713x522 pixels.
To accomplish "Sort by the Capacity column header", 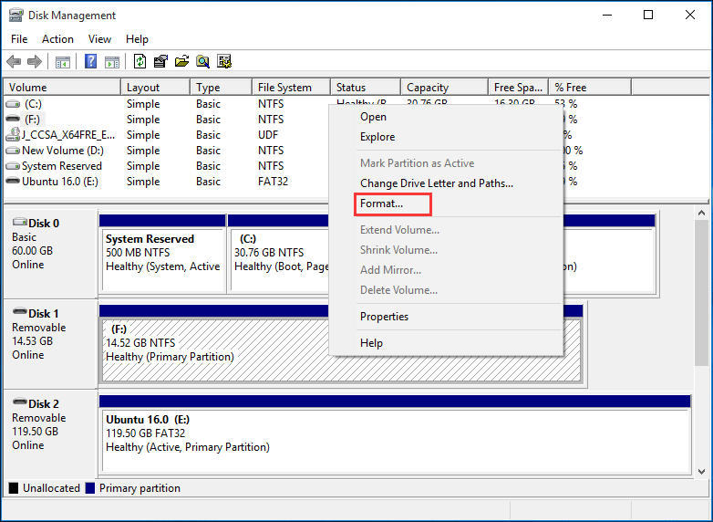I will click(x=445, y=88).
